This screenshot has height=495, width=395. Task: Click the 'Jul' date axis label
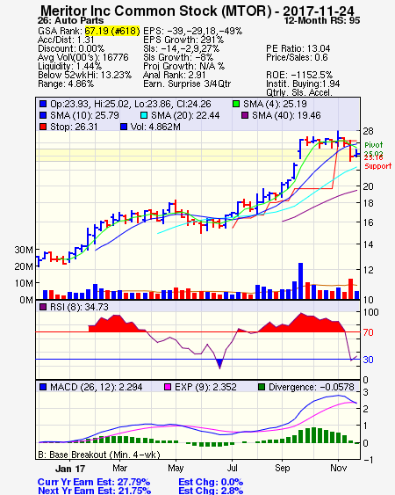pyautogui.click(x=233, y=468)
